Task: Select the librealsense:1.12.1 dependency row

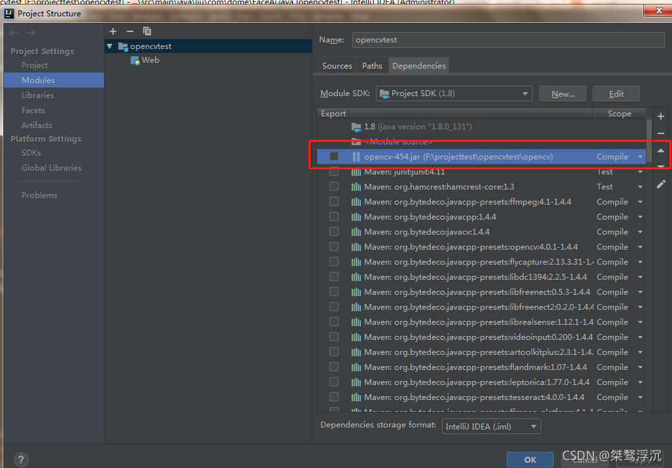Action: pyautogui.click(x=481, y=322)
